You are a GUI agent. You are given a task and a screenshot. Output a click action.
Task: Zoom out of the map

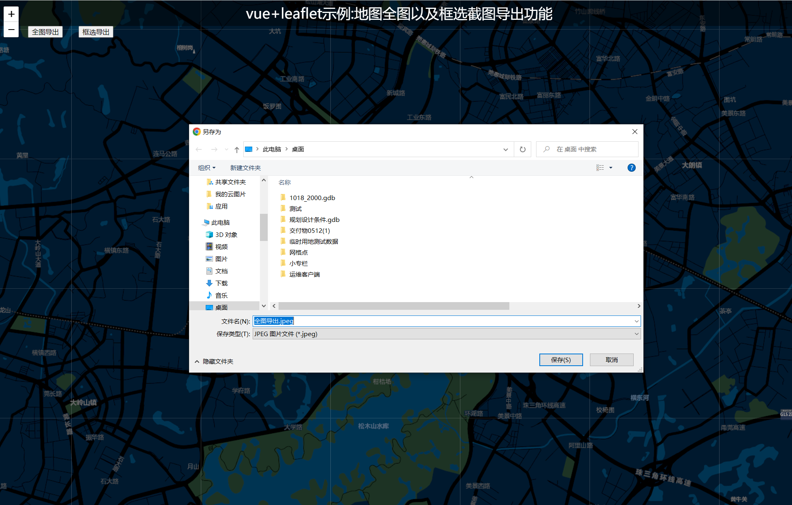click(x=11, y=29)
